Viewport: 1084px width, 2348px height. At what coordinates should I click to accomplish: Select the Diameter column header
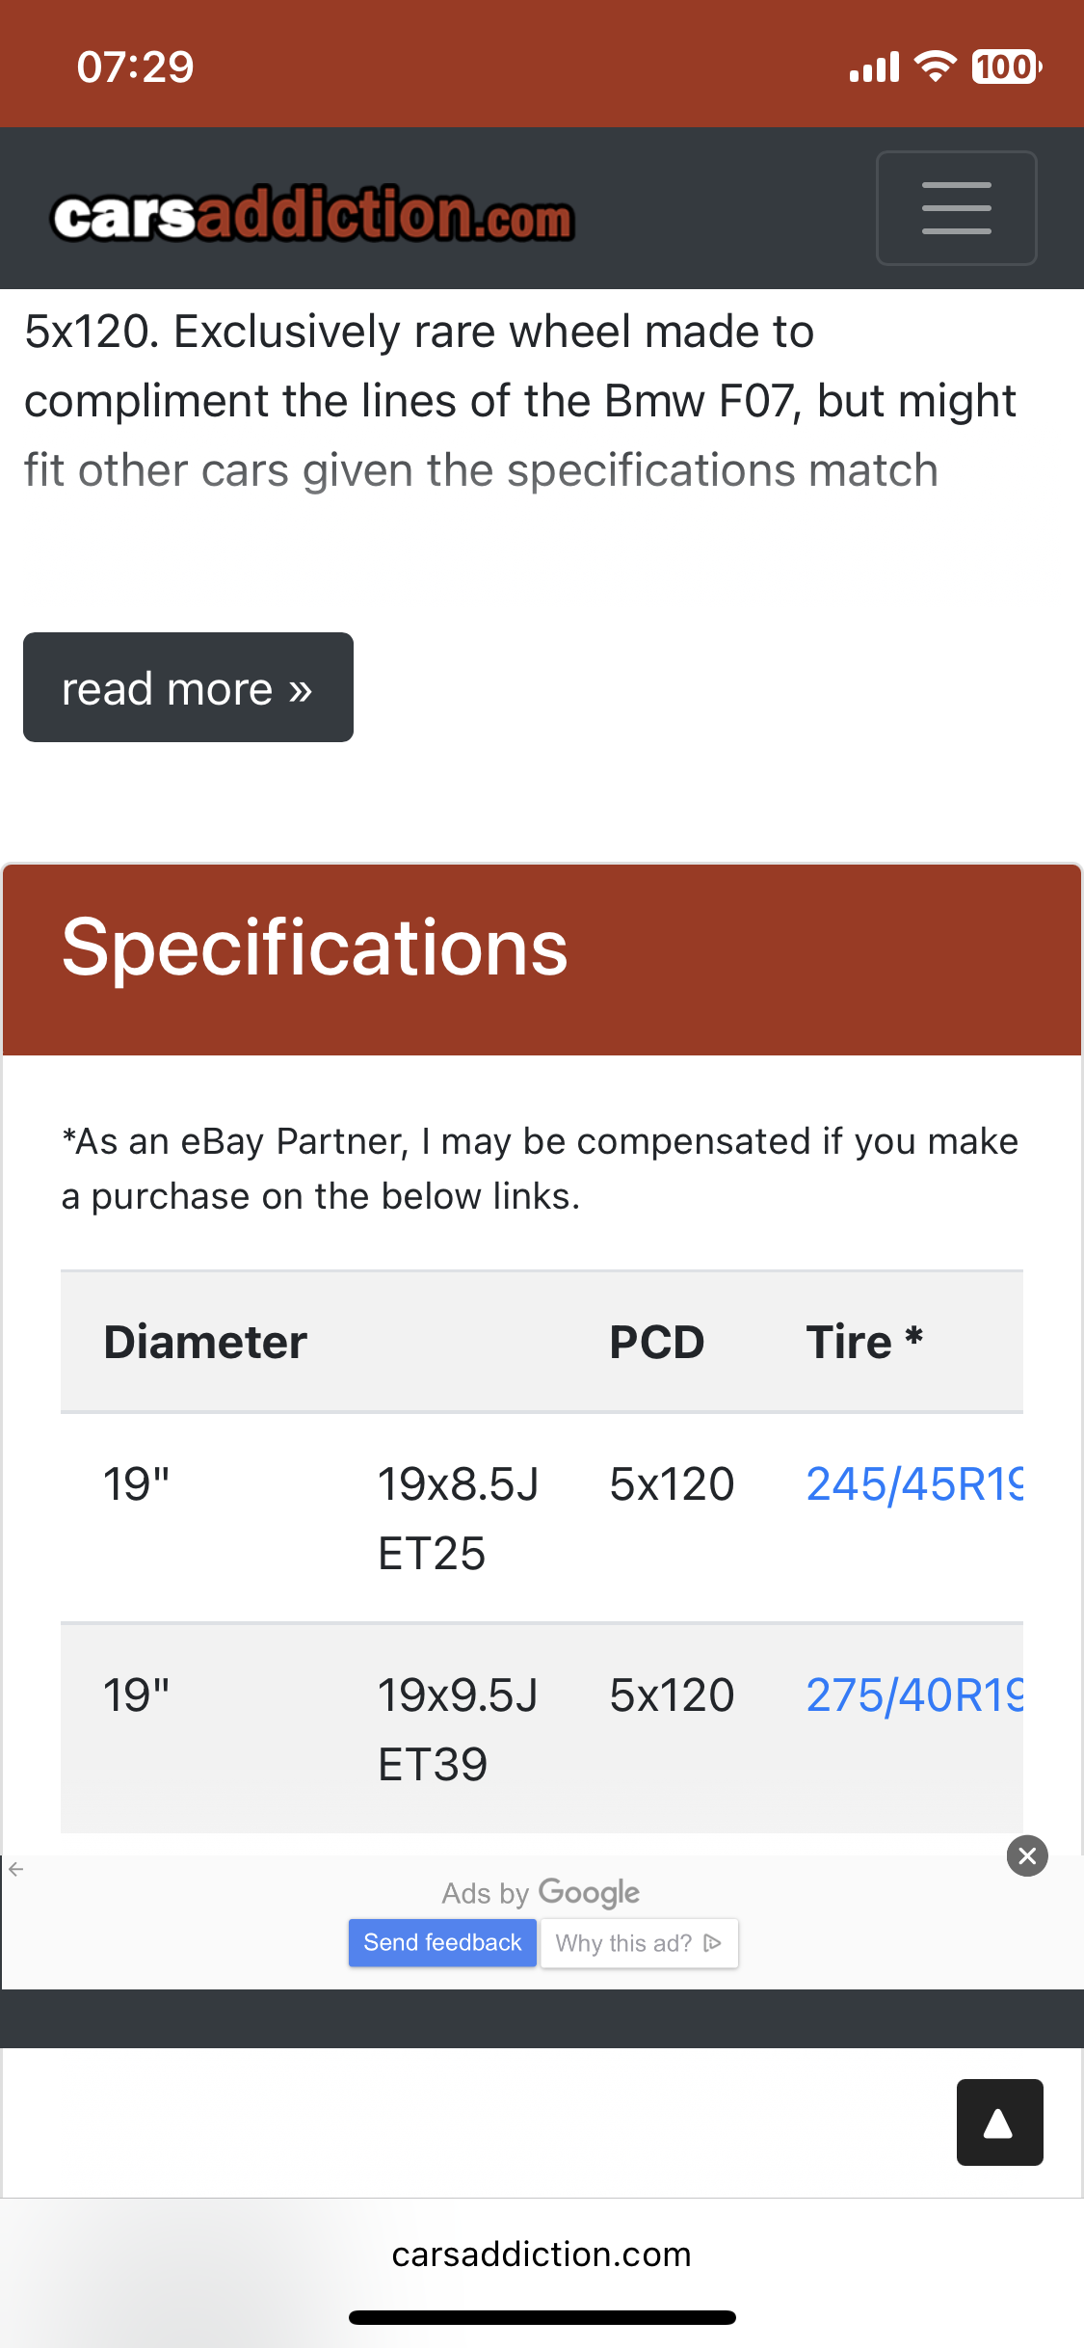pyautogui.click(x=205, y=1342)
